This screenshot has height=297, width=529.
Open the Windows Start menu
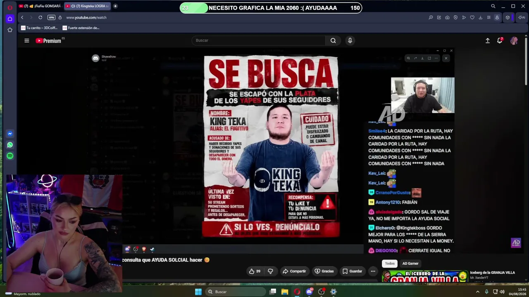[198, 292]
